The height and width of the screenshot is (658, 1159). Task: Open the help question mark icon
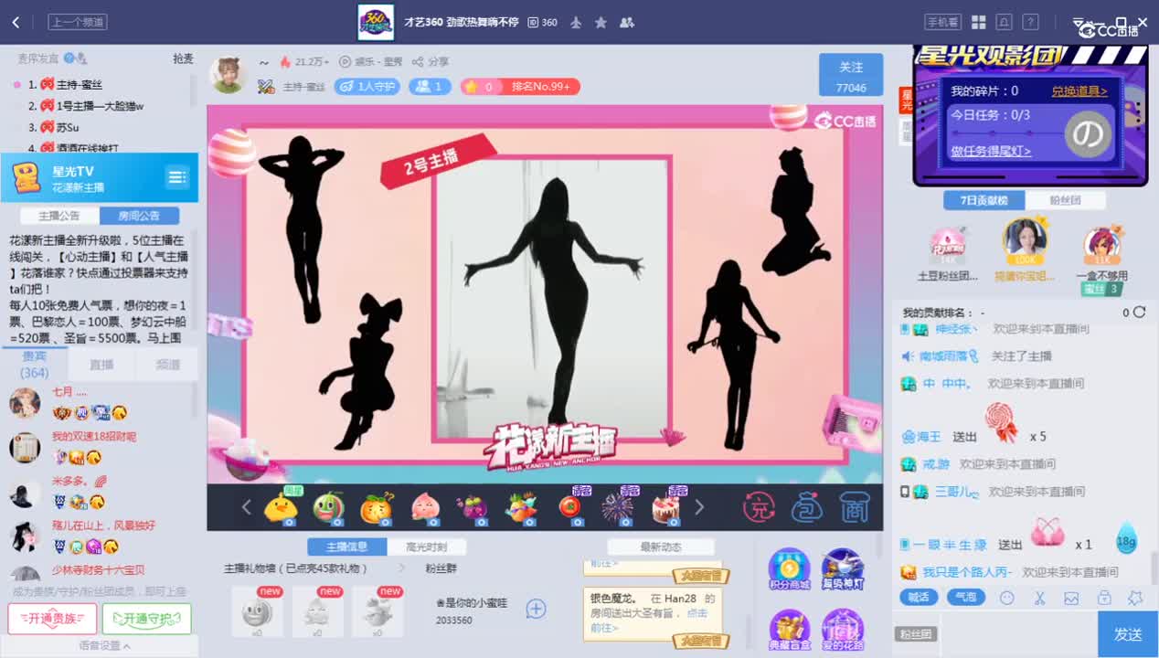coord(1030,22)
